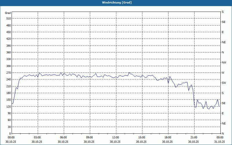The width and height of the screenshot is (232, 145).
Task: Select the 360 degree axis label
Action: pyautogui.click(x=9, y=52)
